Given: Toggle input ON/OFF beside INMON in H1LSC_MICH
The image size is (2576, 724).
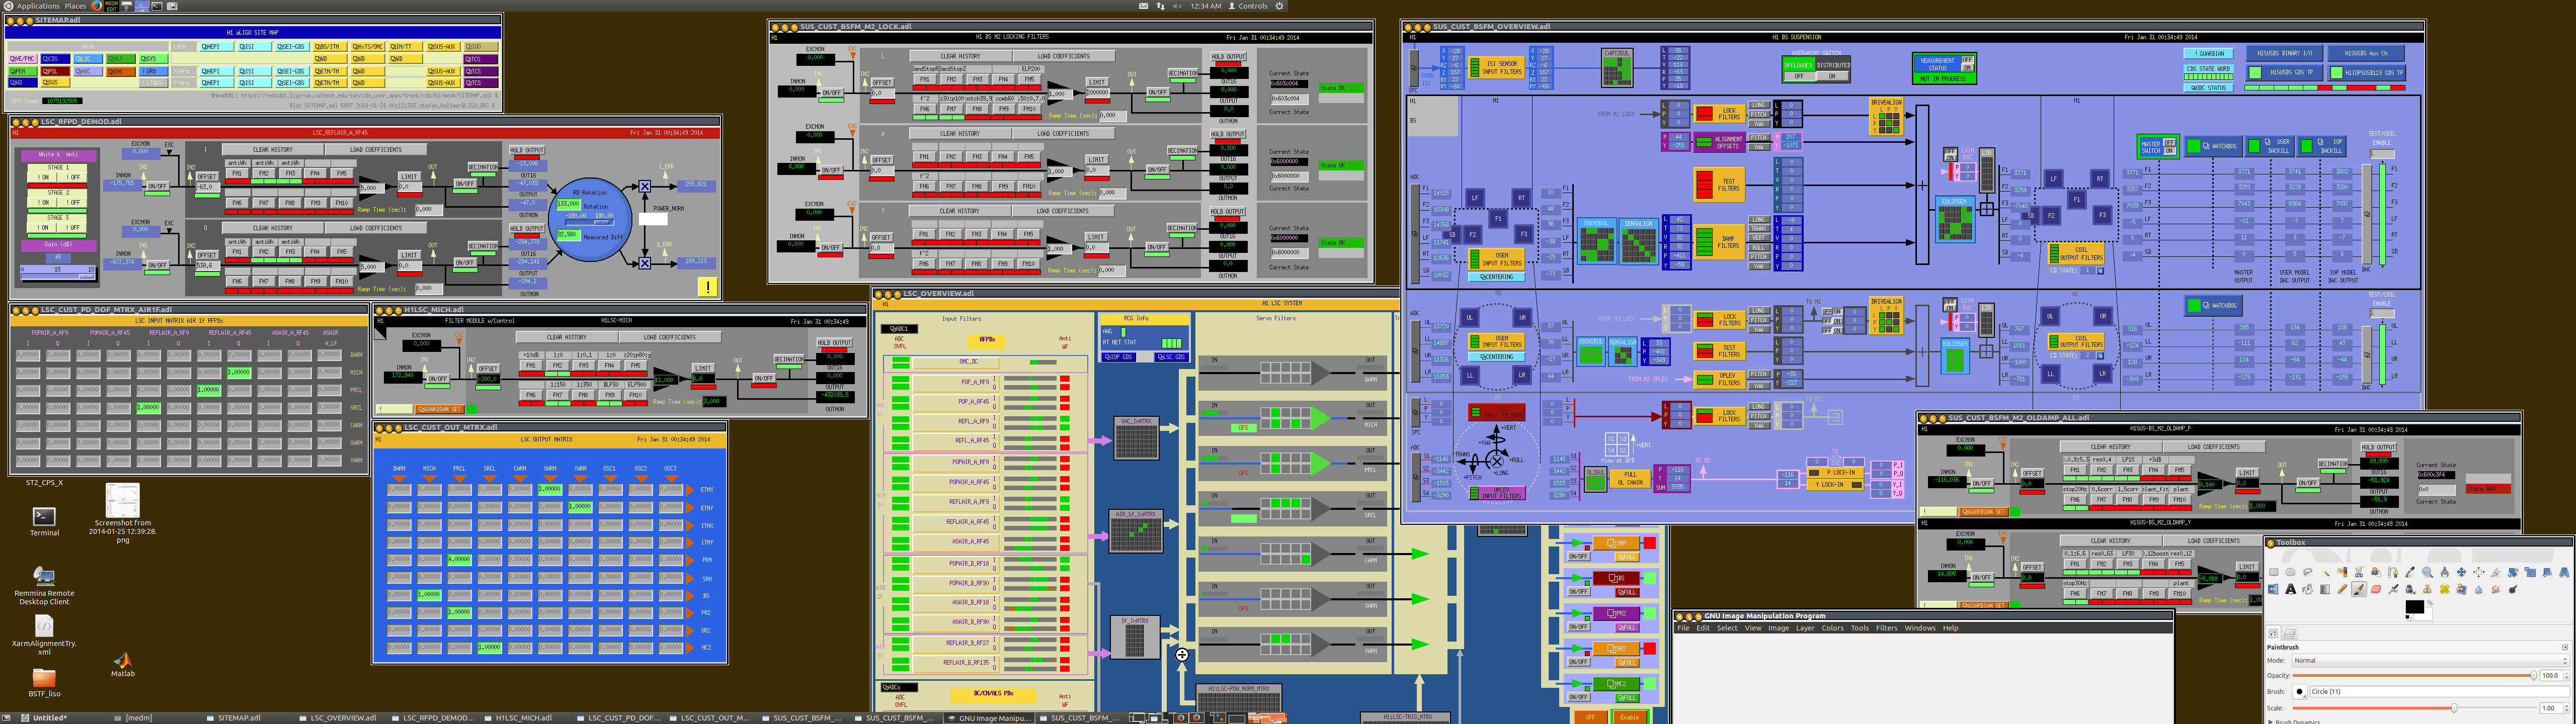Looking at the screenshot, I should (439, 379).
